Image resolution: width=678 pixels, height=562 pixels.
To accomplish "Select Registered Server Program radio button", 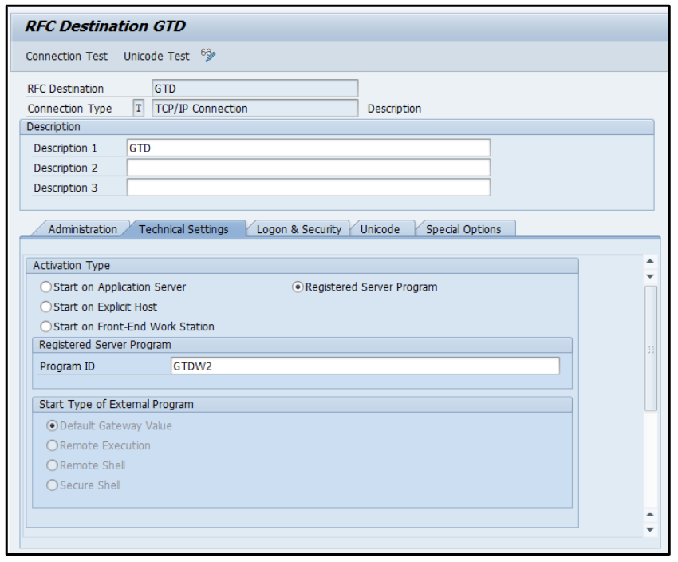I will coord(298,287).
